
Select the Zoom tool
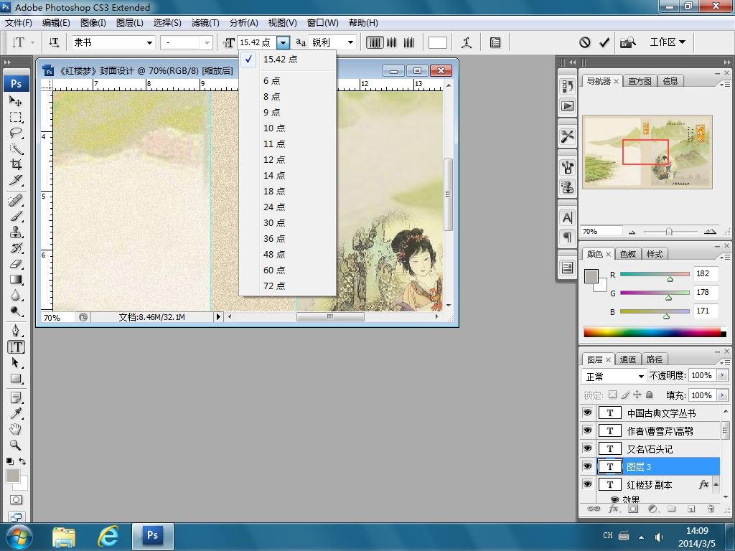coord(16,445)
